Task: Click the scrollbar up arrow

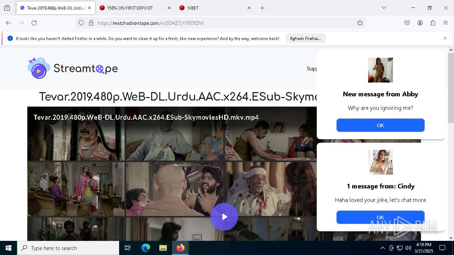Action: pos(451,50)
